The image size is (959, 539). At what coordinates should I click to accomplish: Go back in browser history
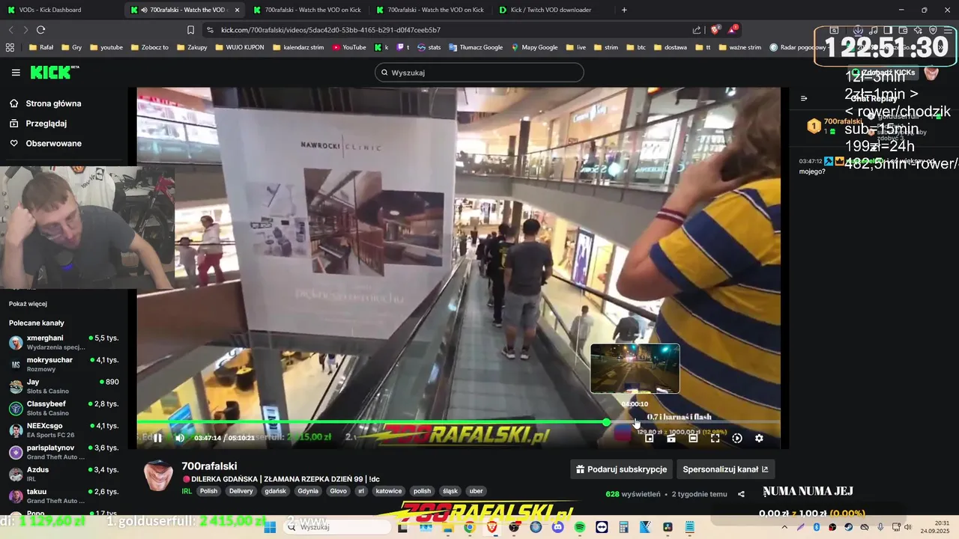pos(10,30)
